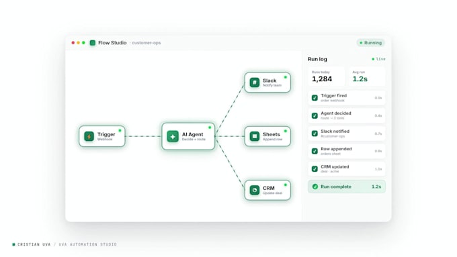The height and width of the screenshot is (257, 457).
Task: Click the Sheets node square icon
Action: click(x=255, y=136)
